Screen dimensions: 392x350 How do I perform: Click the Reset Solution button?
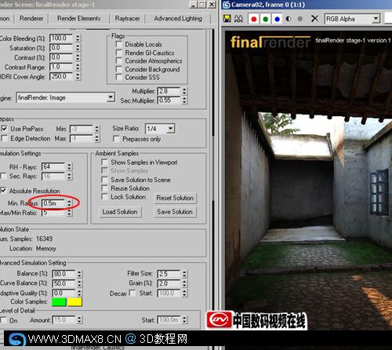pyautogui.click(x=175, y=198)
